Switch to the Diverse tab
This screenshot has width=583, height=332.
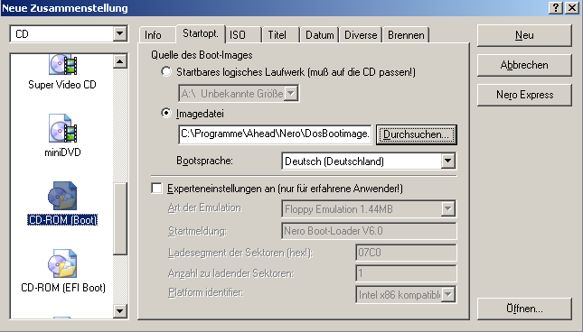coord(361,35)
